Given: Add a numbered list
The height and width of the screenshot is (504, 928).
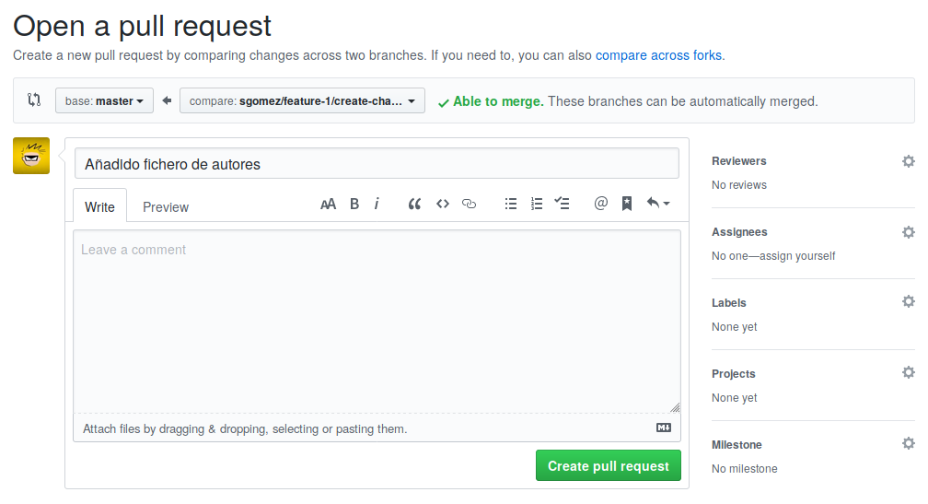Looking at the screenshot, I should 537,204.
